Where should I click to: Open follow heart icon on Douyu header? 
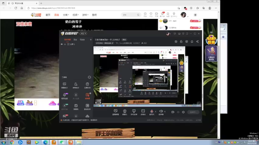pos(151,15)
